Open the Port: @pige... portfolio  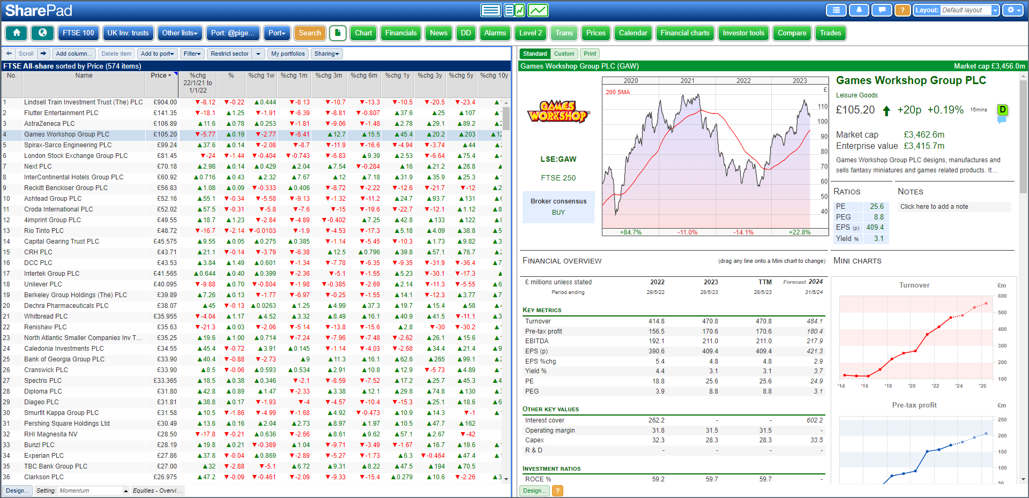point(233,33)
